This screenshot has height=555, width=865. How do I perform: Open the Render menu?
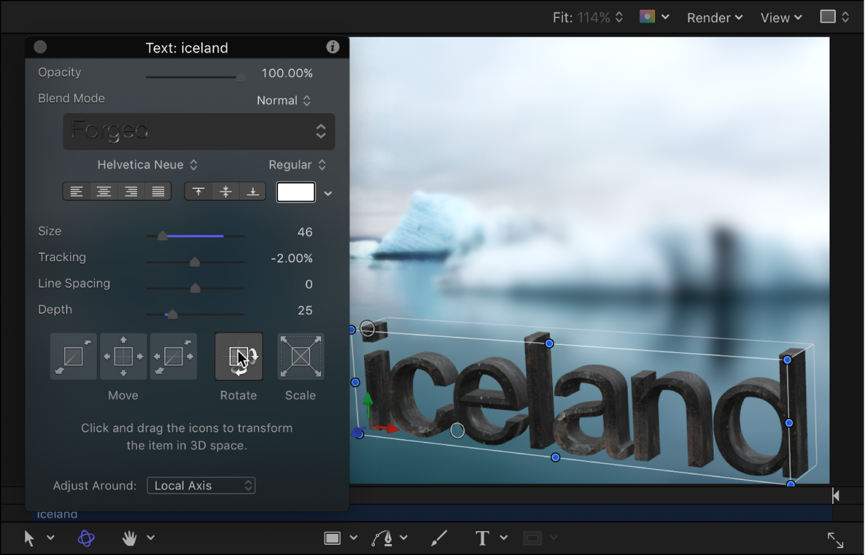(713, 17)
